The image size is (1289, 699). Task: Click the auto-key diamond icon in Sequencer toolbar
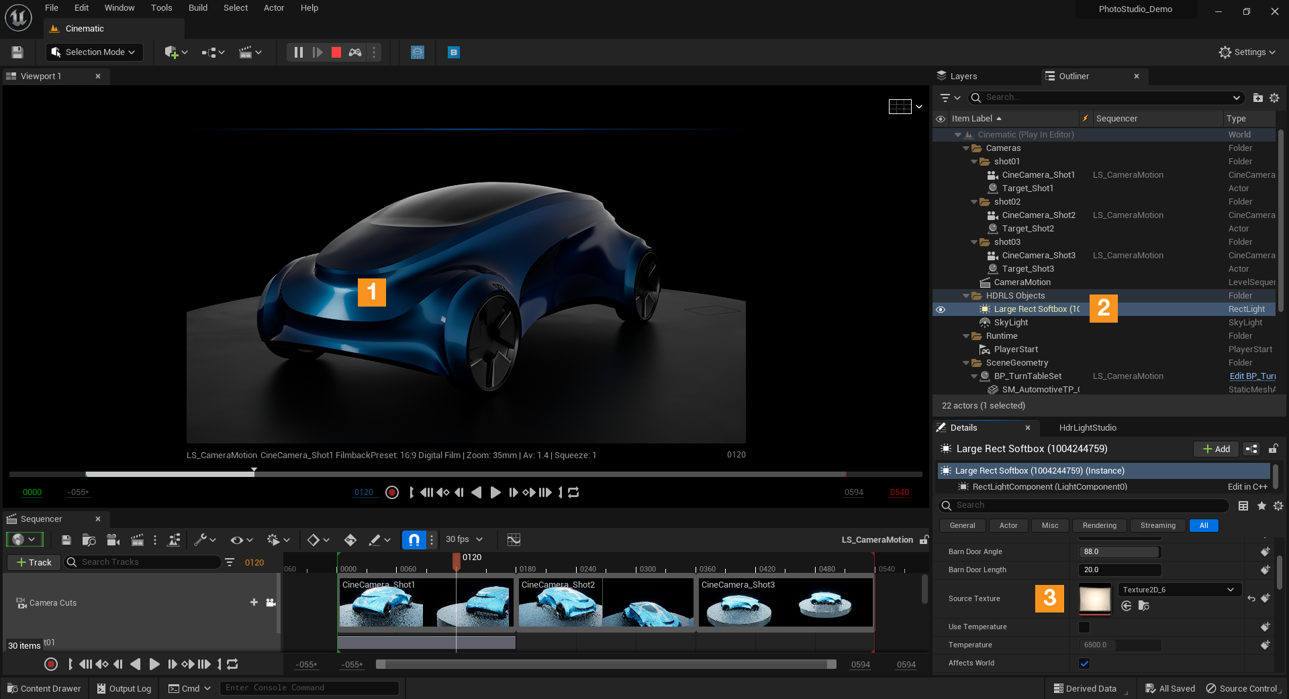click(350, 540)
